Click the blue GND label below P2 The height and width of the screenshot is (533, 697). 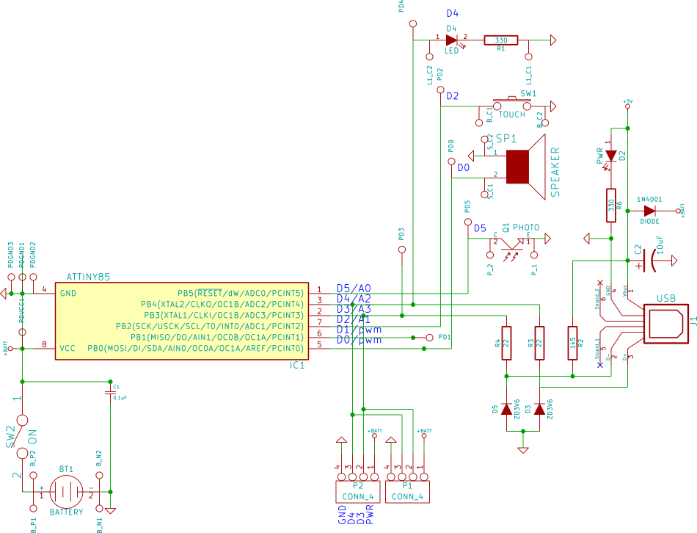coord(342,515)
